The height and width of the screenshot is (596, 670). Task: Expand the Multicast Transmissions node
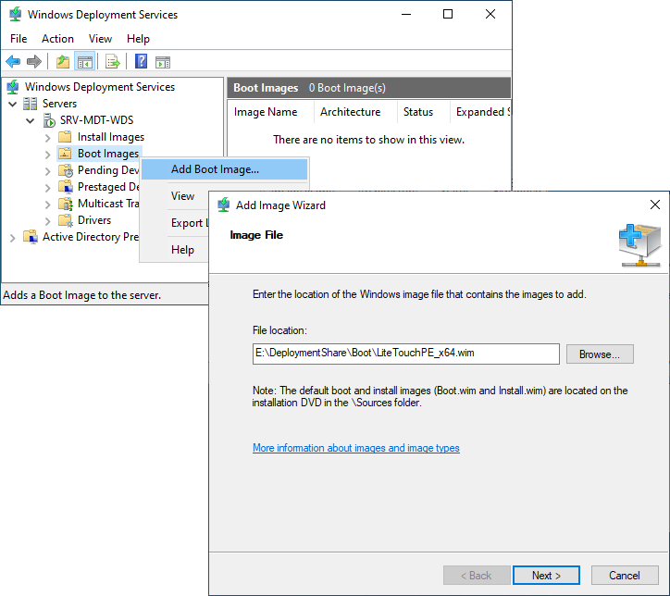pyautogui.click(x=48, y=205)
